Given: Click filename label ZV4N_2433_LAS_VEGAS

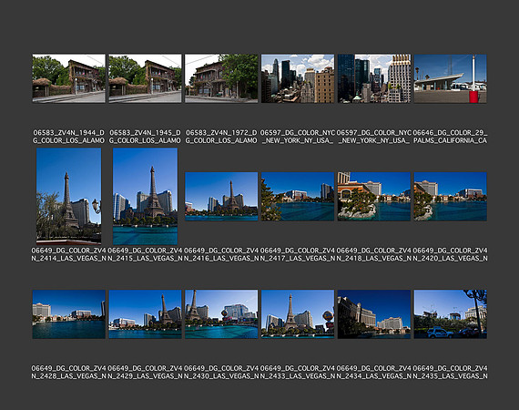Looking at the screenshot, I should (298, 373).
